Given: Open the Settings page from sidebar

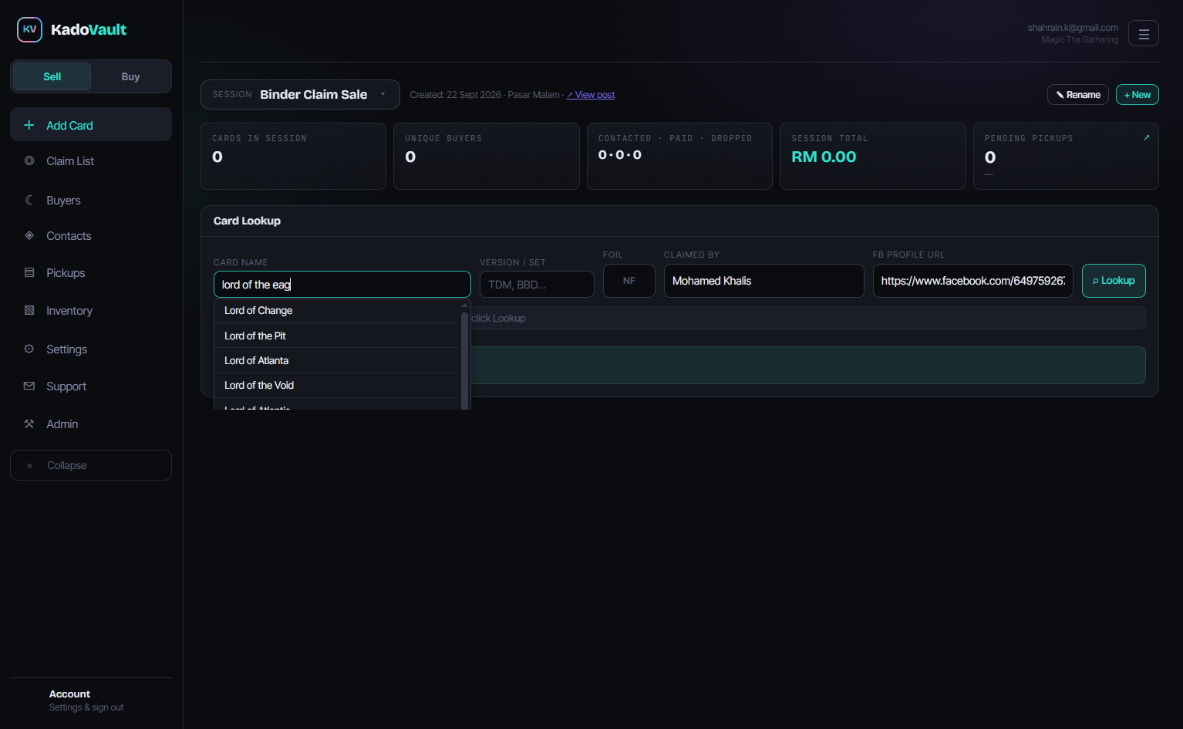Looking at the screenshot, I should (x=91, y=349).
